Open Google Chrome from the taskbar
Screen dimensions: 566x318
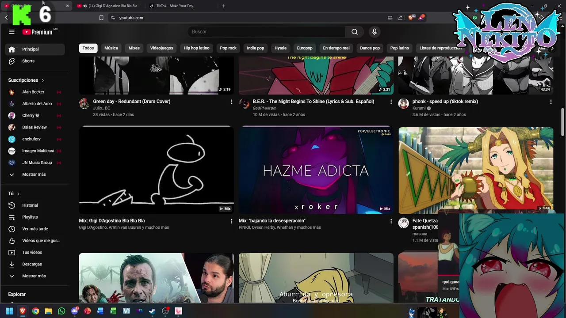(x=35, y=311)
